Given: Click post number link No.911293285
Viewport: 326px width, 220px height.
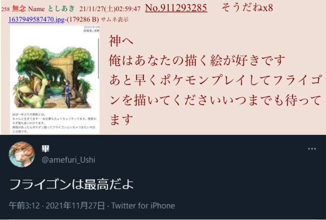Looking at the screenshot, I should [176, 8].
